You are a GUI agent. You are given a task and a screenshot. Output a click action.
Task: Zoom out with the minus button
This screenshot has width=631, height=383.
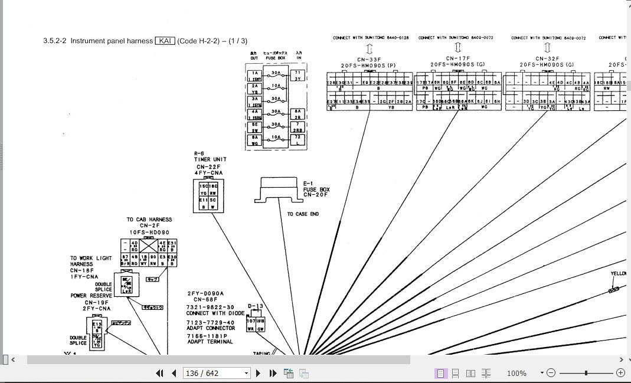[x=551, y=373]
